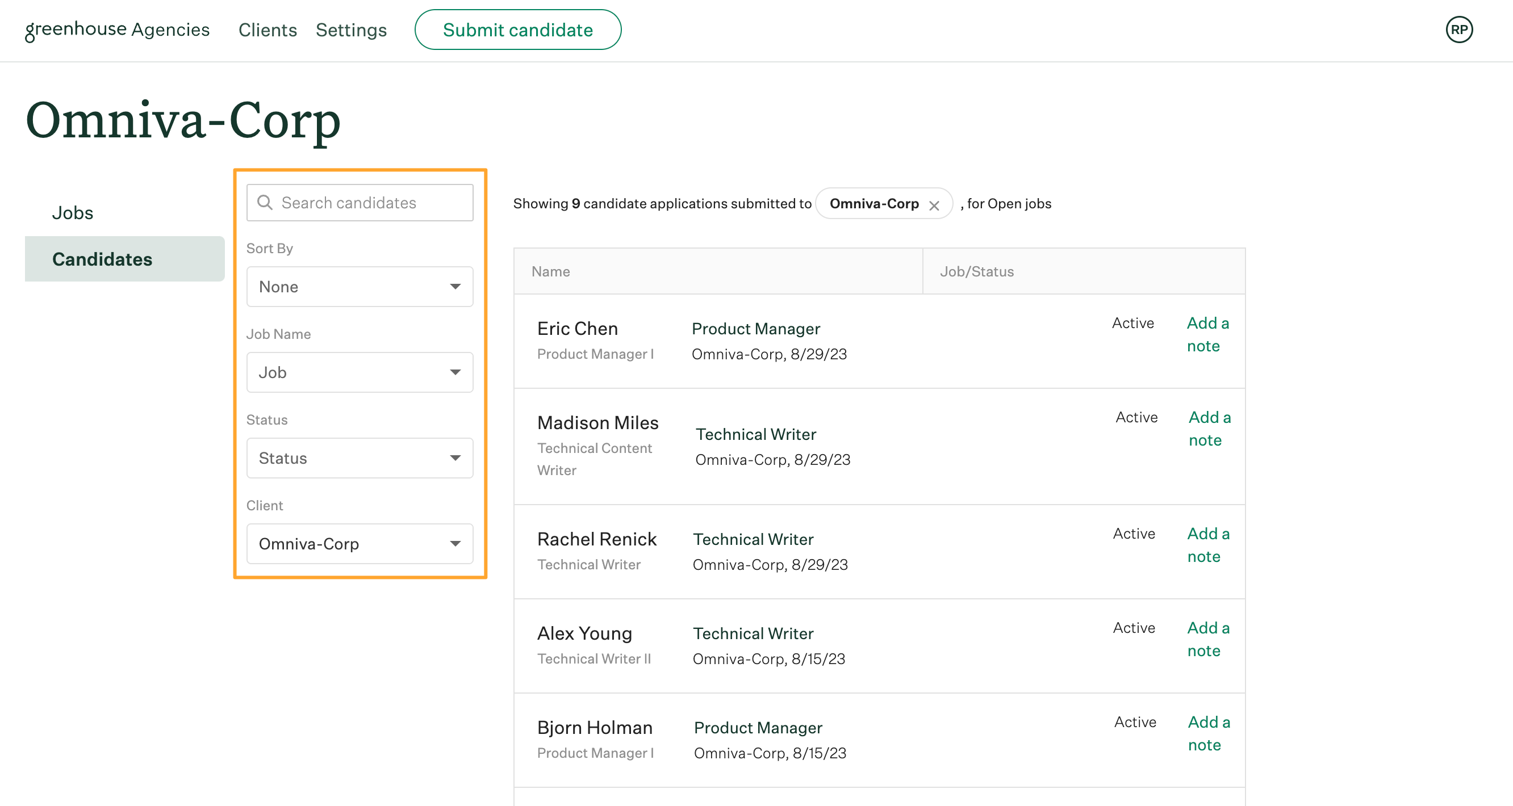This screenshot has width=1513, height=806.
Task: Open the Clients menu
Action: coord(268,30)
